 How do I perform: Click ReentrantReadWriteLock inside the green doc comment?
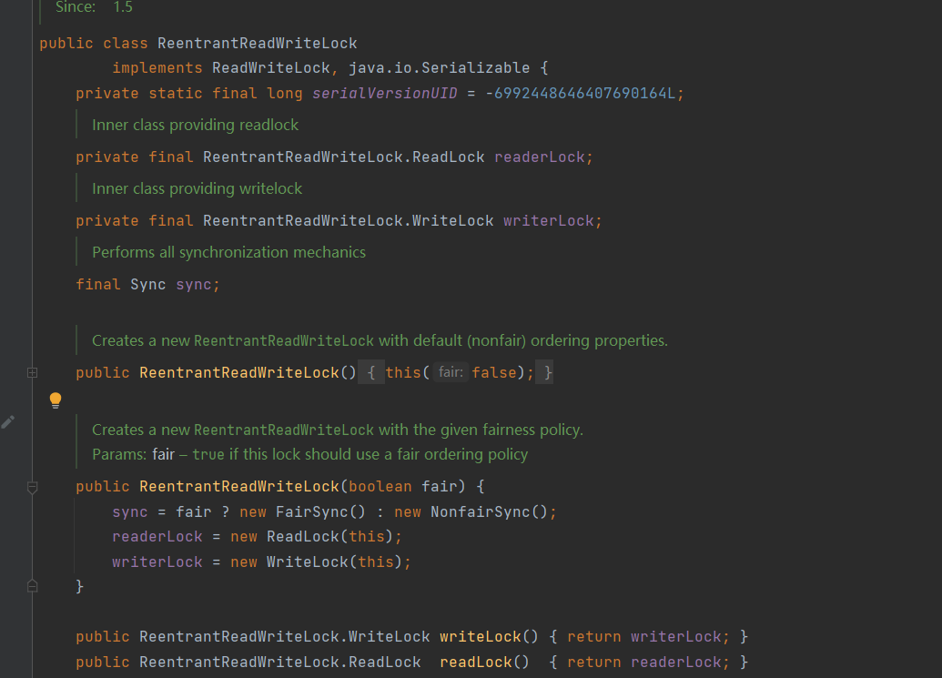tap(283, 340)
